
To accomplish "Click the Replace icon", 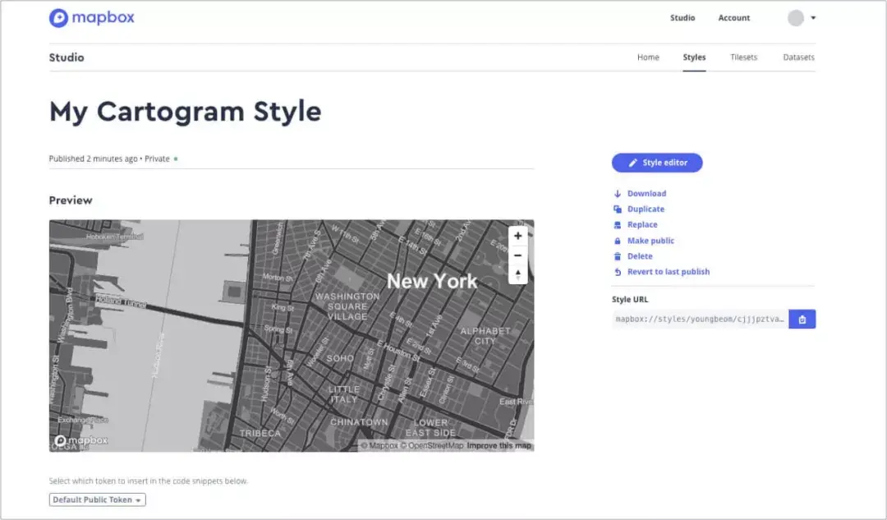I will pyautogui.click(x=617, y=224).
